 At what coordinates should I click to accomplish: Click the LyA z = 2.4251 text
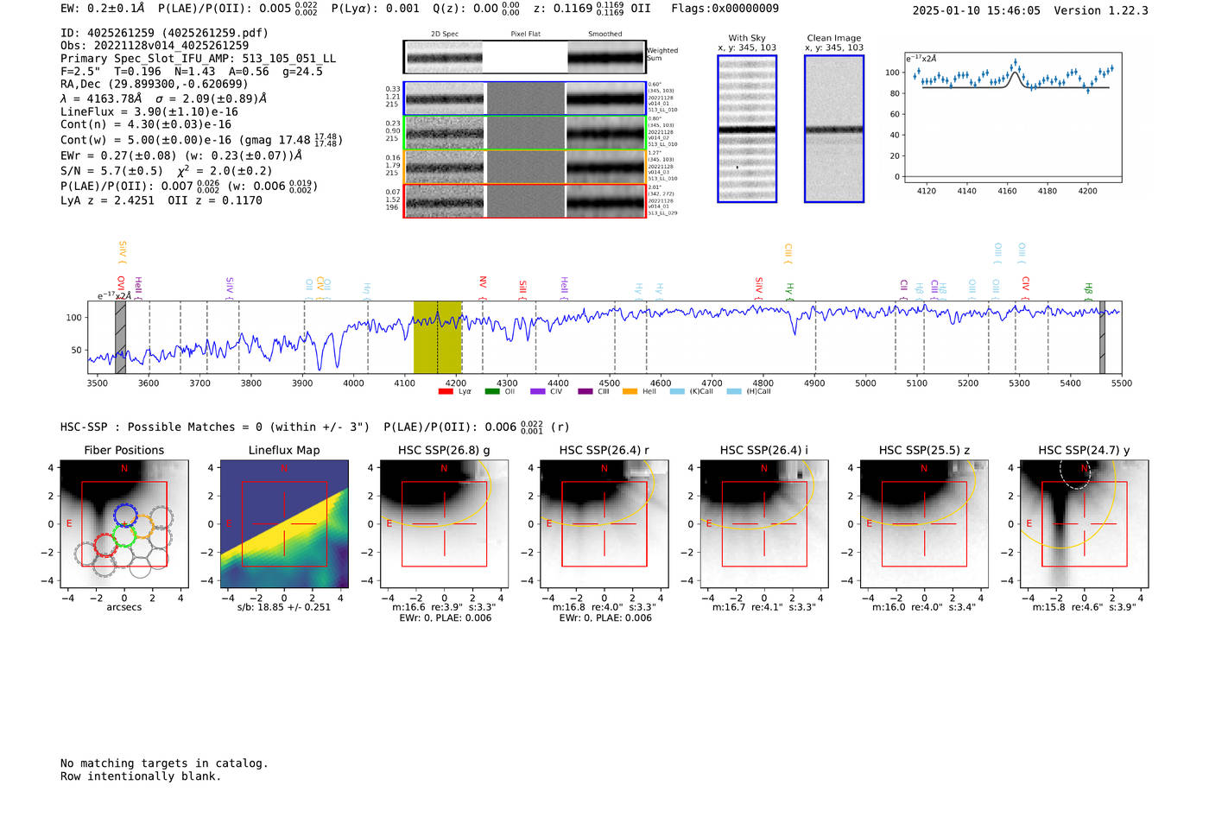click(107, 200)
